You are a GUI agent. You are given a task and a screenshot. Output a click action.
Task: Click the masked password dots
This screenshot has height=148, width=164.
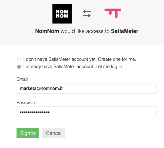(x=35, y=112)
